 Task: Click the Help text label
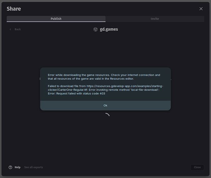pyautogui.click(x=17, y=167)
